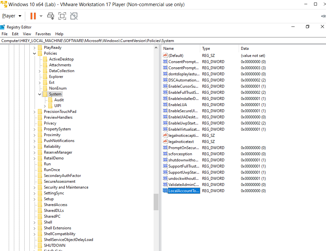Screen dimensions: 326x251
Task: Restore down the Registry Editor window
Action: [308, 27]
